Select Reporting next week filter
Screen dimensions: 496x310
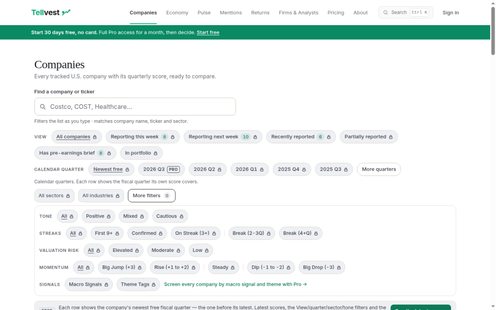point(223,137)
